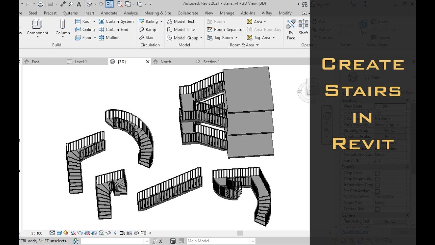The image size is (435, 245).
Task: Select the Ramp tool
Action: pos(147,30)
